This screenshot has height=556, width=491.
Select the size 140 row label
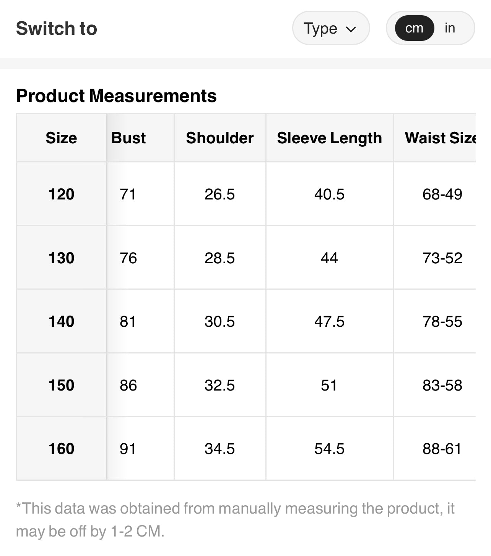pyautogui.click(x=61, y=321)
